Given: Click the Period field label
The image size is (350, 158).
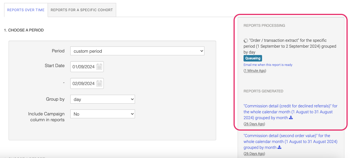Looking at the screenshot, I should tap(58, 51).
